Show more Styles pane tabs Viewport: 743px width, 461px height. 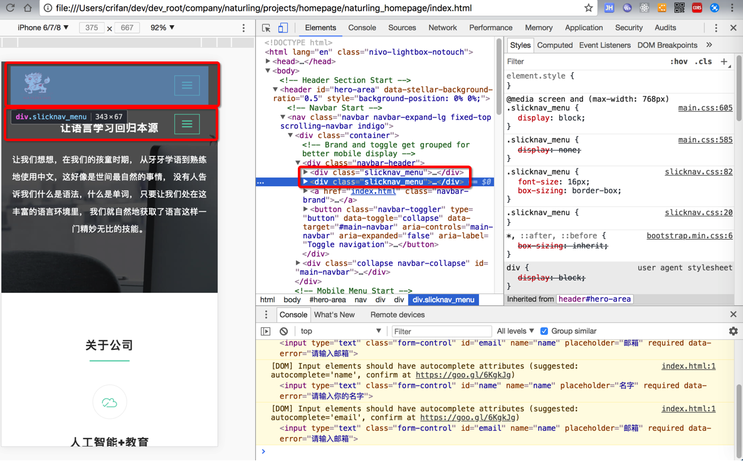[709, 45]
